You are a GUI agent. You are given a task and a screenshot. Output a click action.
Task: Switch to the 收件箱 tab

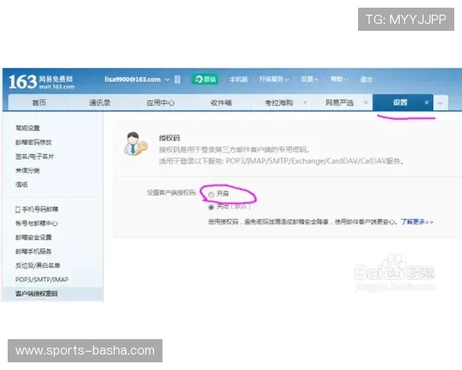[221, 103]
